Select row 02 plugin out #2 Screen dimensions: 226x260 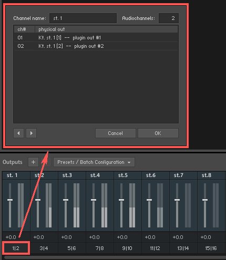click(96, 46)
